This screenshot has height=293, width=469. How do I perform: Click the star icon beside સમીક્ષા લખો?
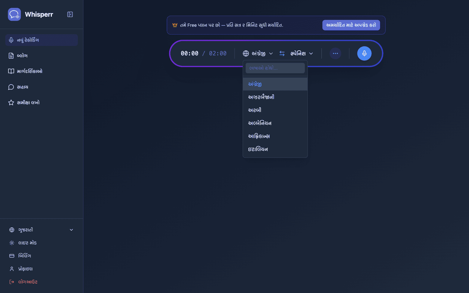pos(11,103)
